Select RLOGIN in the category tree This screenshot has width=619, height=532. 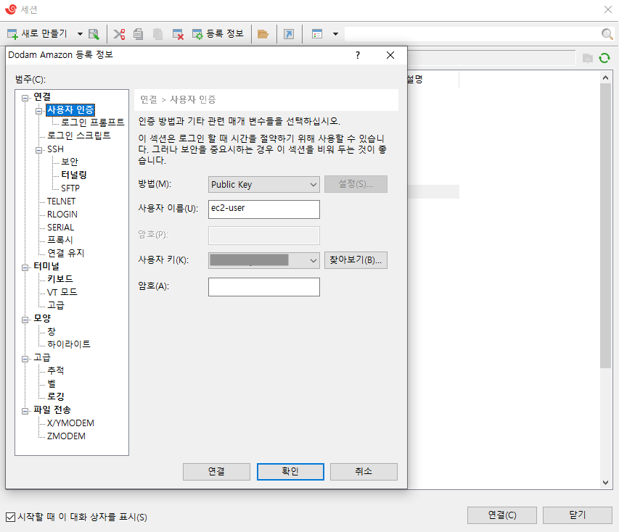[x=62, y=214]
